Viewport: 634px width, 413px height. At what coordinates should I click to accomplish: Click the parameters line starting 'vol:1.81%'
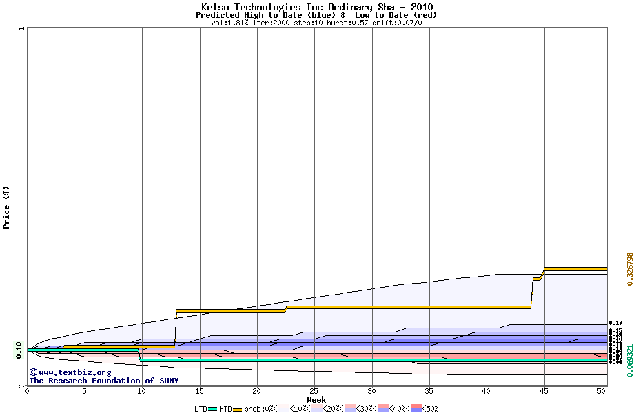316,23
